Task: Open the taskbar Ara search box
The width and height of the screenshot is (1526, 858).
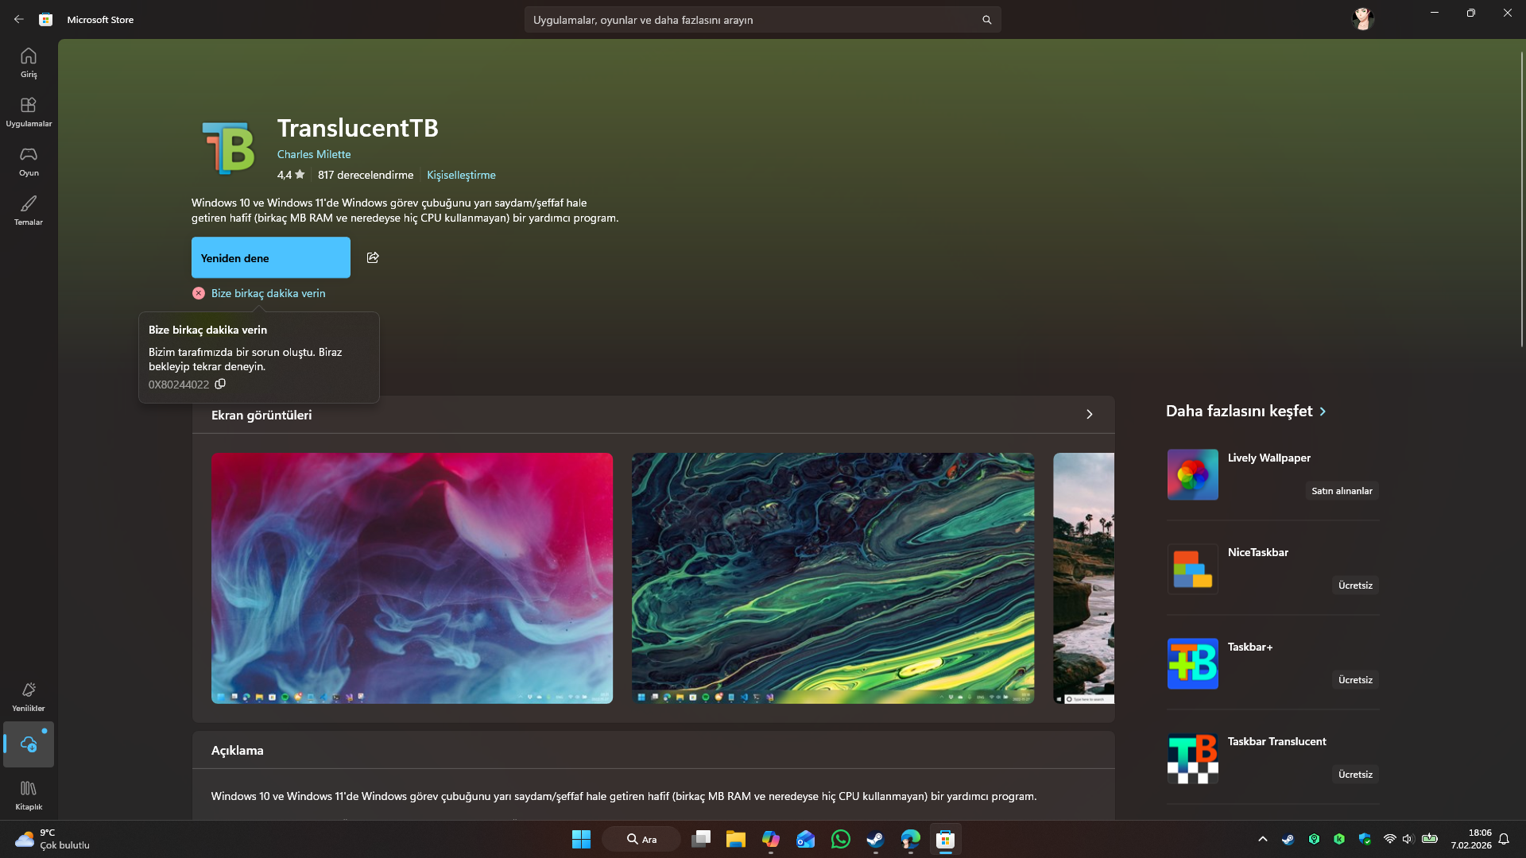Action: click(x=641, y=839)
